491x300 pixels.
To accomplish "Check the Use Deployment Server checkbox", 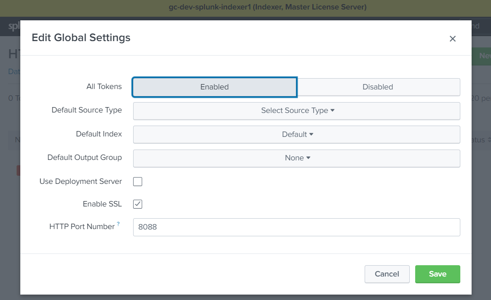I will click(138, 182).
